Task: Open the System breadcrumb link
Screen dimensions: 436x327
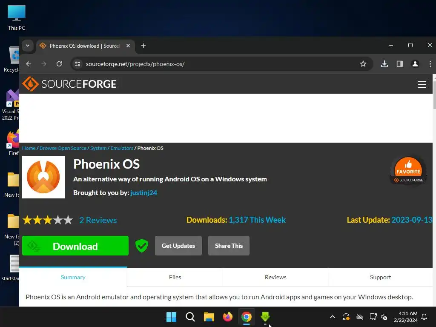Action: tap(98, 148)
